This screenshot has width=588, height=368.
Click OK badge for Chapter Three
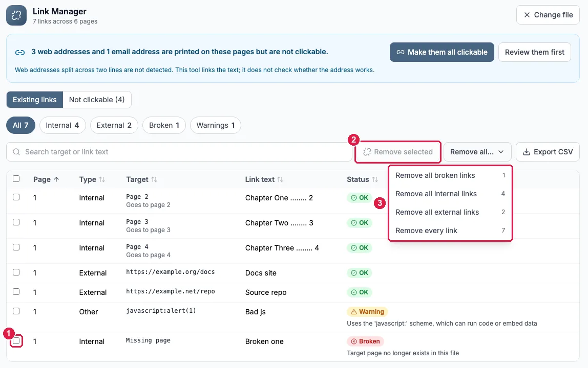pos(360,248)
